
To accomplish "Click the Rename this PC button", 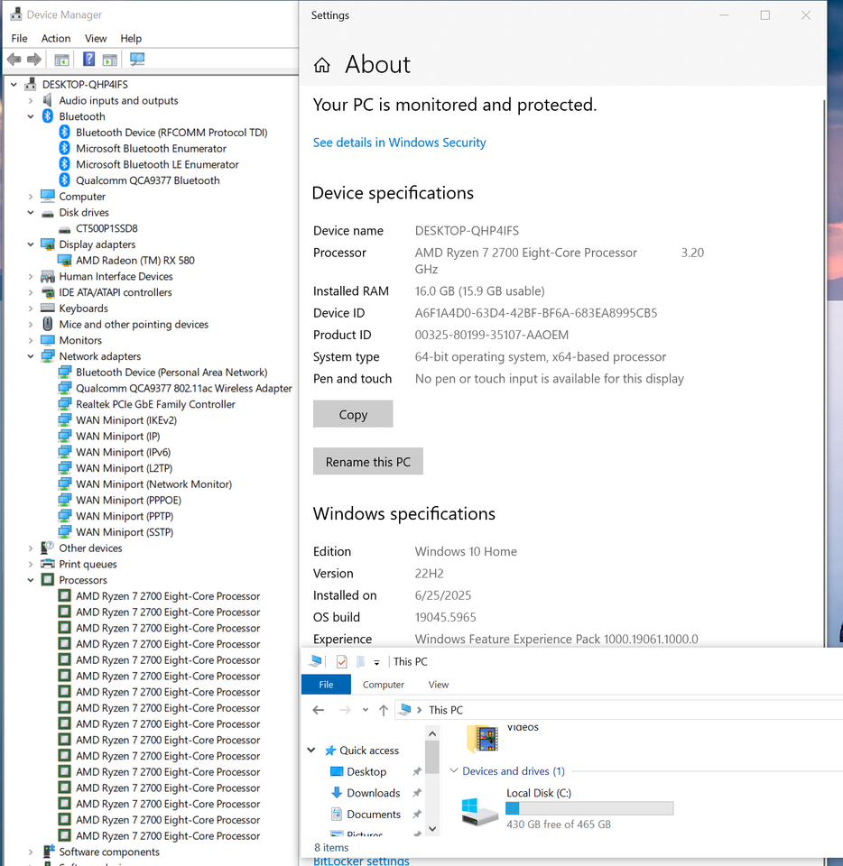I will (x=367, y=461).
